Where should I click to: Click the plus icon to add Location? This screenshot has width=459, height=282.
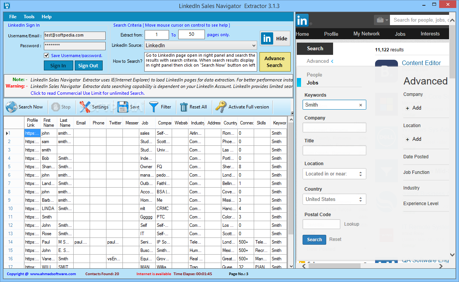point(407,139)
